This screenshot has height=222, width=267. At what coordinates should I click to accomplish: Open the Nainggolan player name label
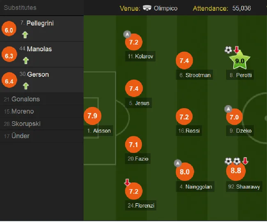point(195,187)
